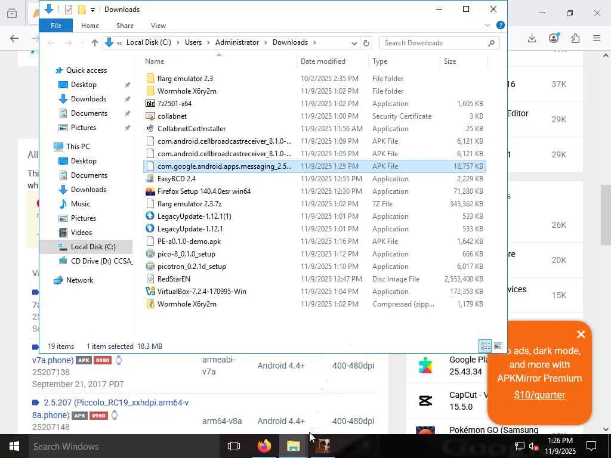Switch to Large icons view layout

(x=498, y=346)
